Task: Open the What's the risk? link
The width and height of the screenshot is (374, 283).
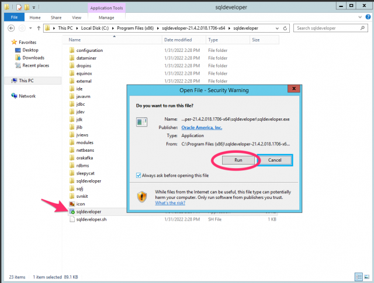Action: 170,203
